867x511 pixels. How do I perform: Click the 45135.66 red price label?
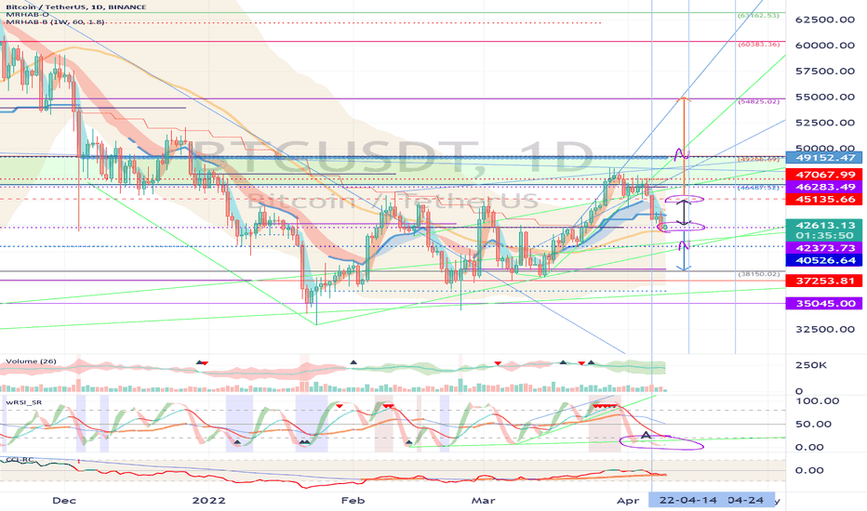point(825,200)
